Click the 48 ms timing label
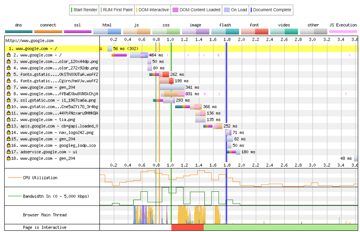Viewport: 360px width, 232px height. coord(346,158)
